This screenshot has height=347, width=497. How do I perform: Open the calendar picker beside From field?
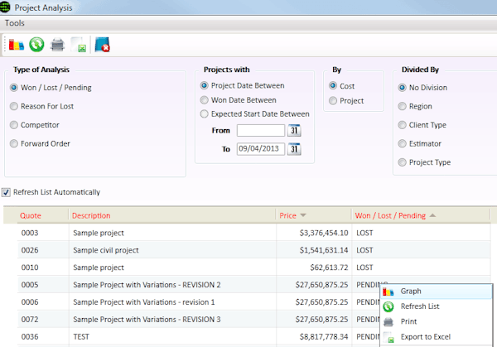click(294, 130)
